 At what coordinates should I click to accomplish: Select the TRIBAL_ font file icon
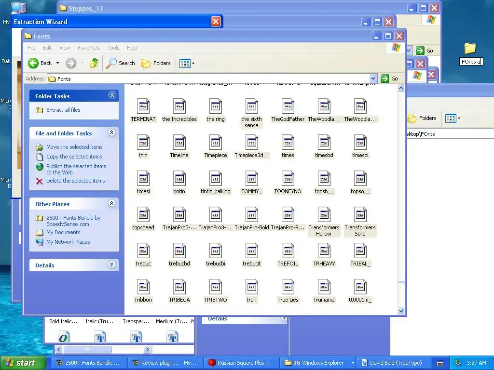click(x=360, y=251)
